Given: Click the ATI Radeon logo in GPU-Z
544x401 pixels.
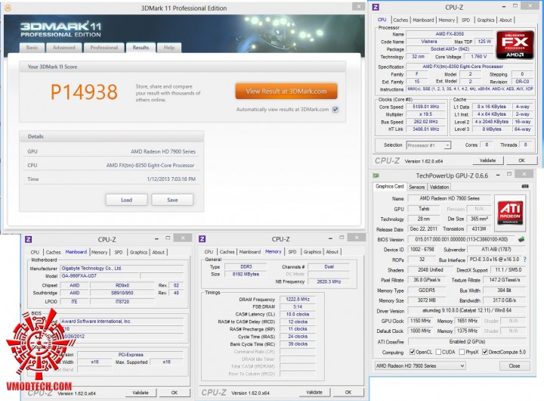Looking at the screenshot, I should point(510,213).
